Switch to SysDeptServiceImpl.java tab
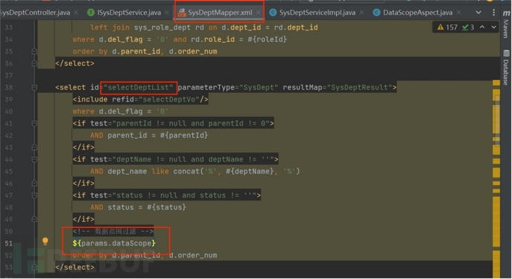Image resolution: width=512 pixels, height=279 pixels. 317,13
